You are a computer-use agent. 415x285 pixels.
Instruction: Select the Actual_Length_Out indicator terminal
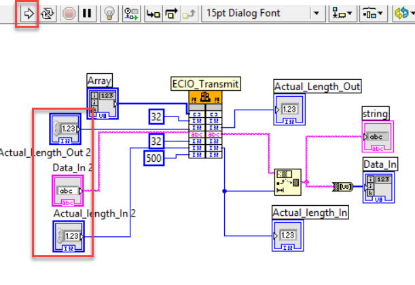(289, 109)
